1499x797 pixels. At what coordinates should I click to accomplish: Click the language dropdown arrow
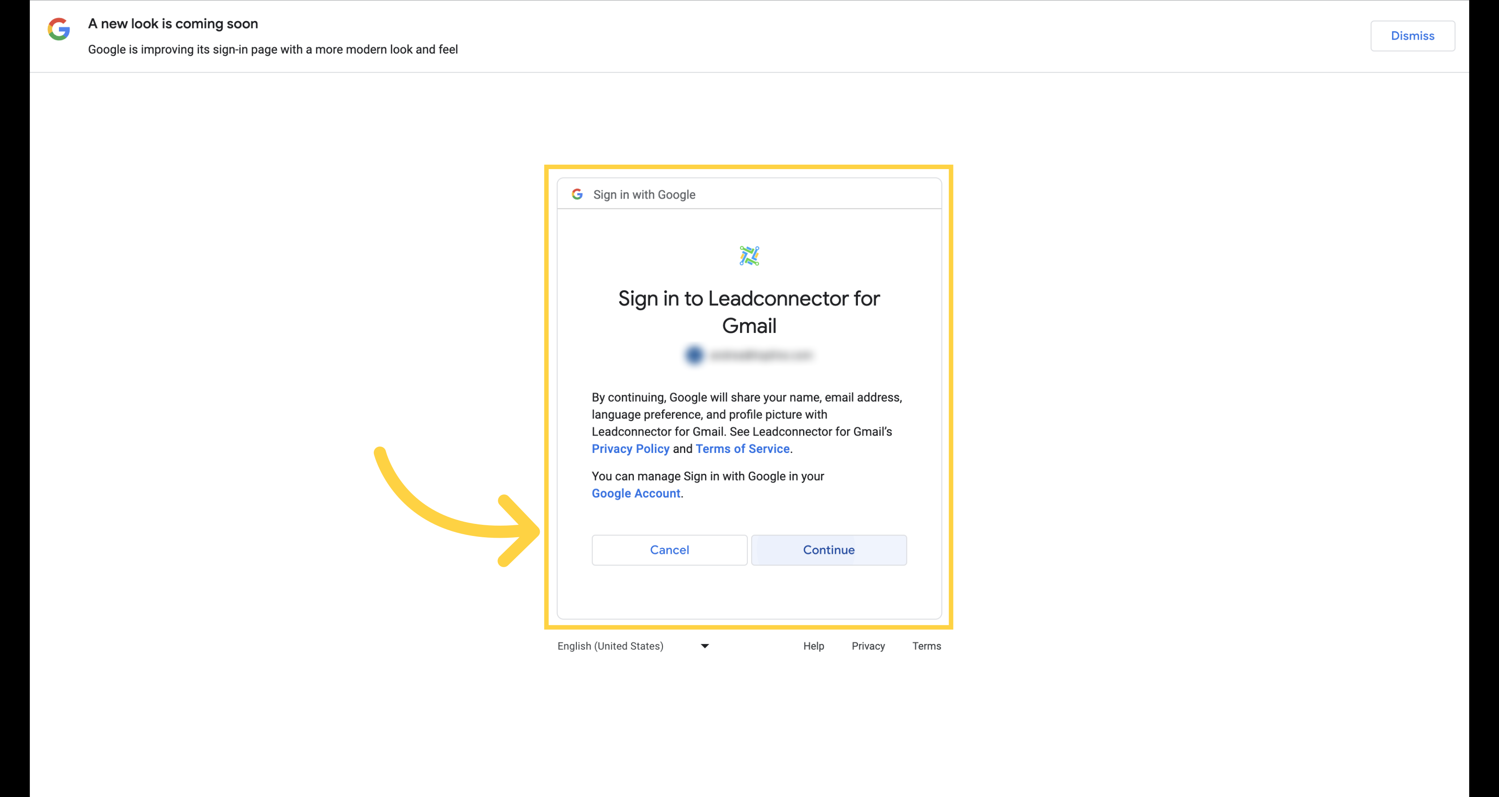tap(705, 646)
